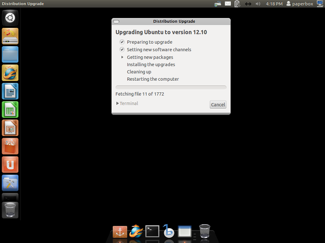
Task: Click the Preparing to upgrade checkmark
Action: (x=122, y=42)
